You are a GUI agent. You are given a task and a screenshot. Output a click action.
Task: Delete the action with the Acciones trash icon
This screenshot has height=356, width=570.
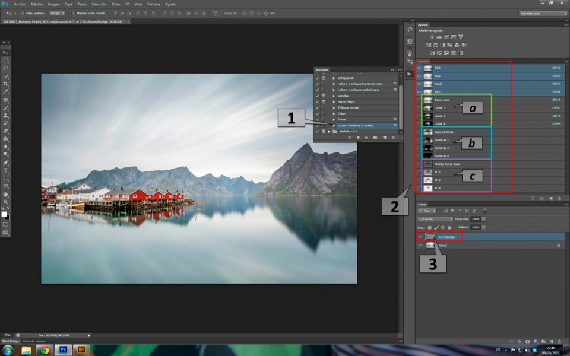tap(394, 138)
